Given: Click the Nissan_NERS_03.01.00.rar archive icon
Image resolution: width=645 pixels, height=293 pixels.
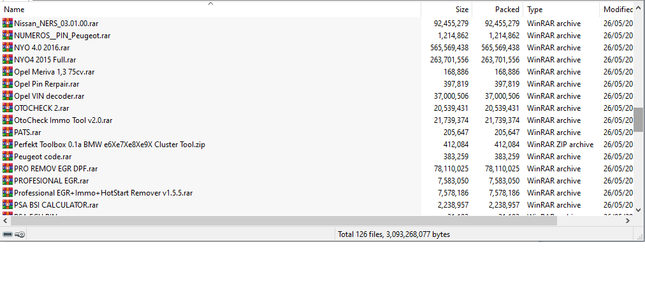Looking at the screenshot, I should coord(8,24).
